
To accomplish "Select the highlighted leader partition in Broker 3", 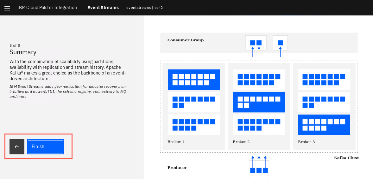I will [x=324, y=125].
